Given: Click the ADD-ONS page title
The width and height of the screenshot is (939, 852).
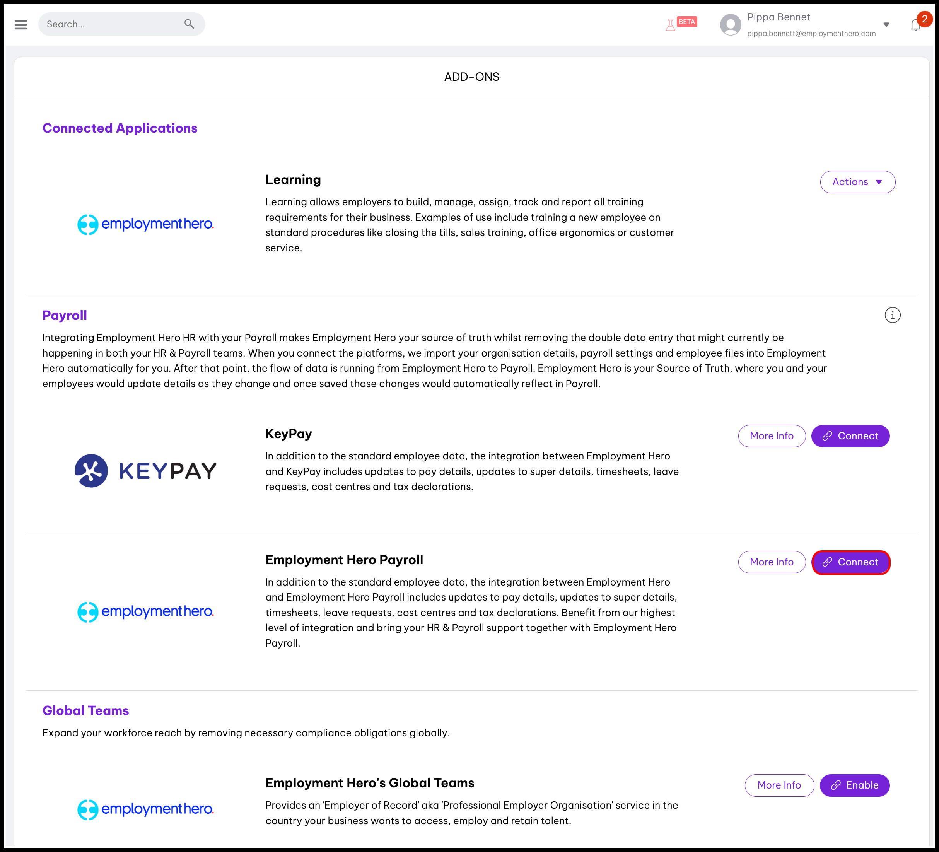Looking at the screenshot, I should 471,77.
